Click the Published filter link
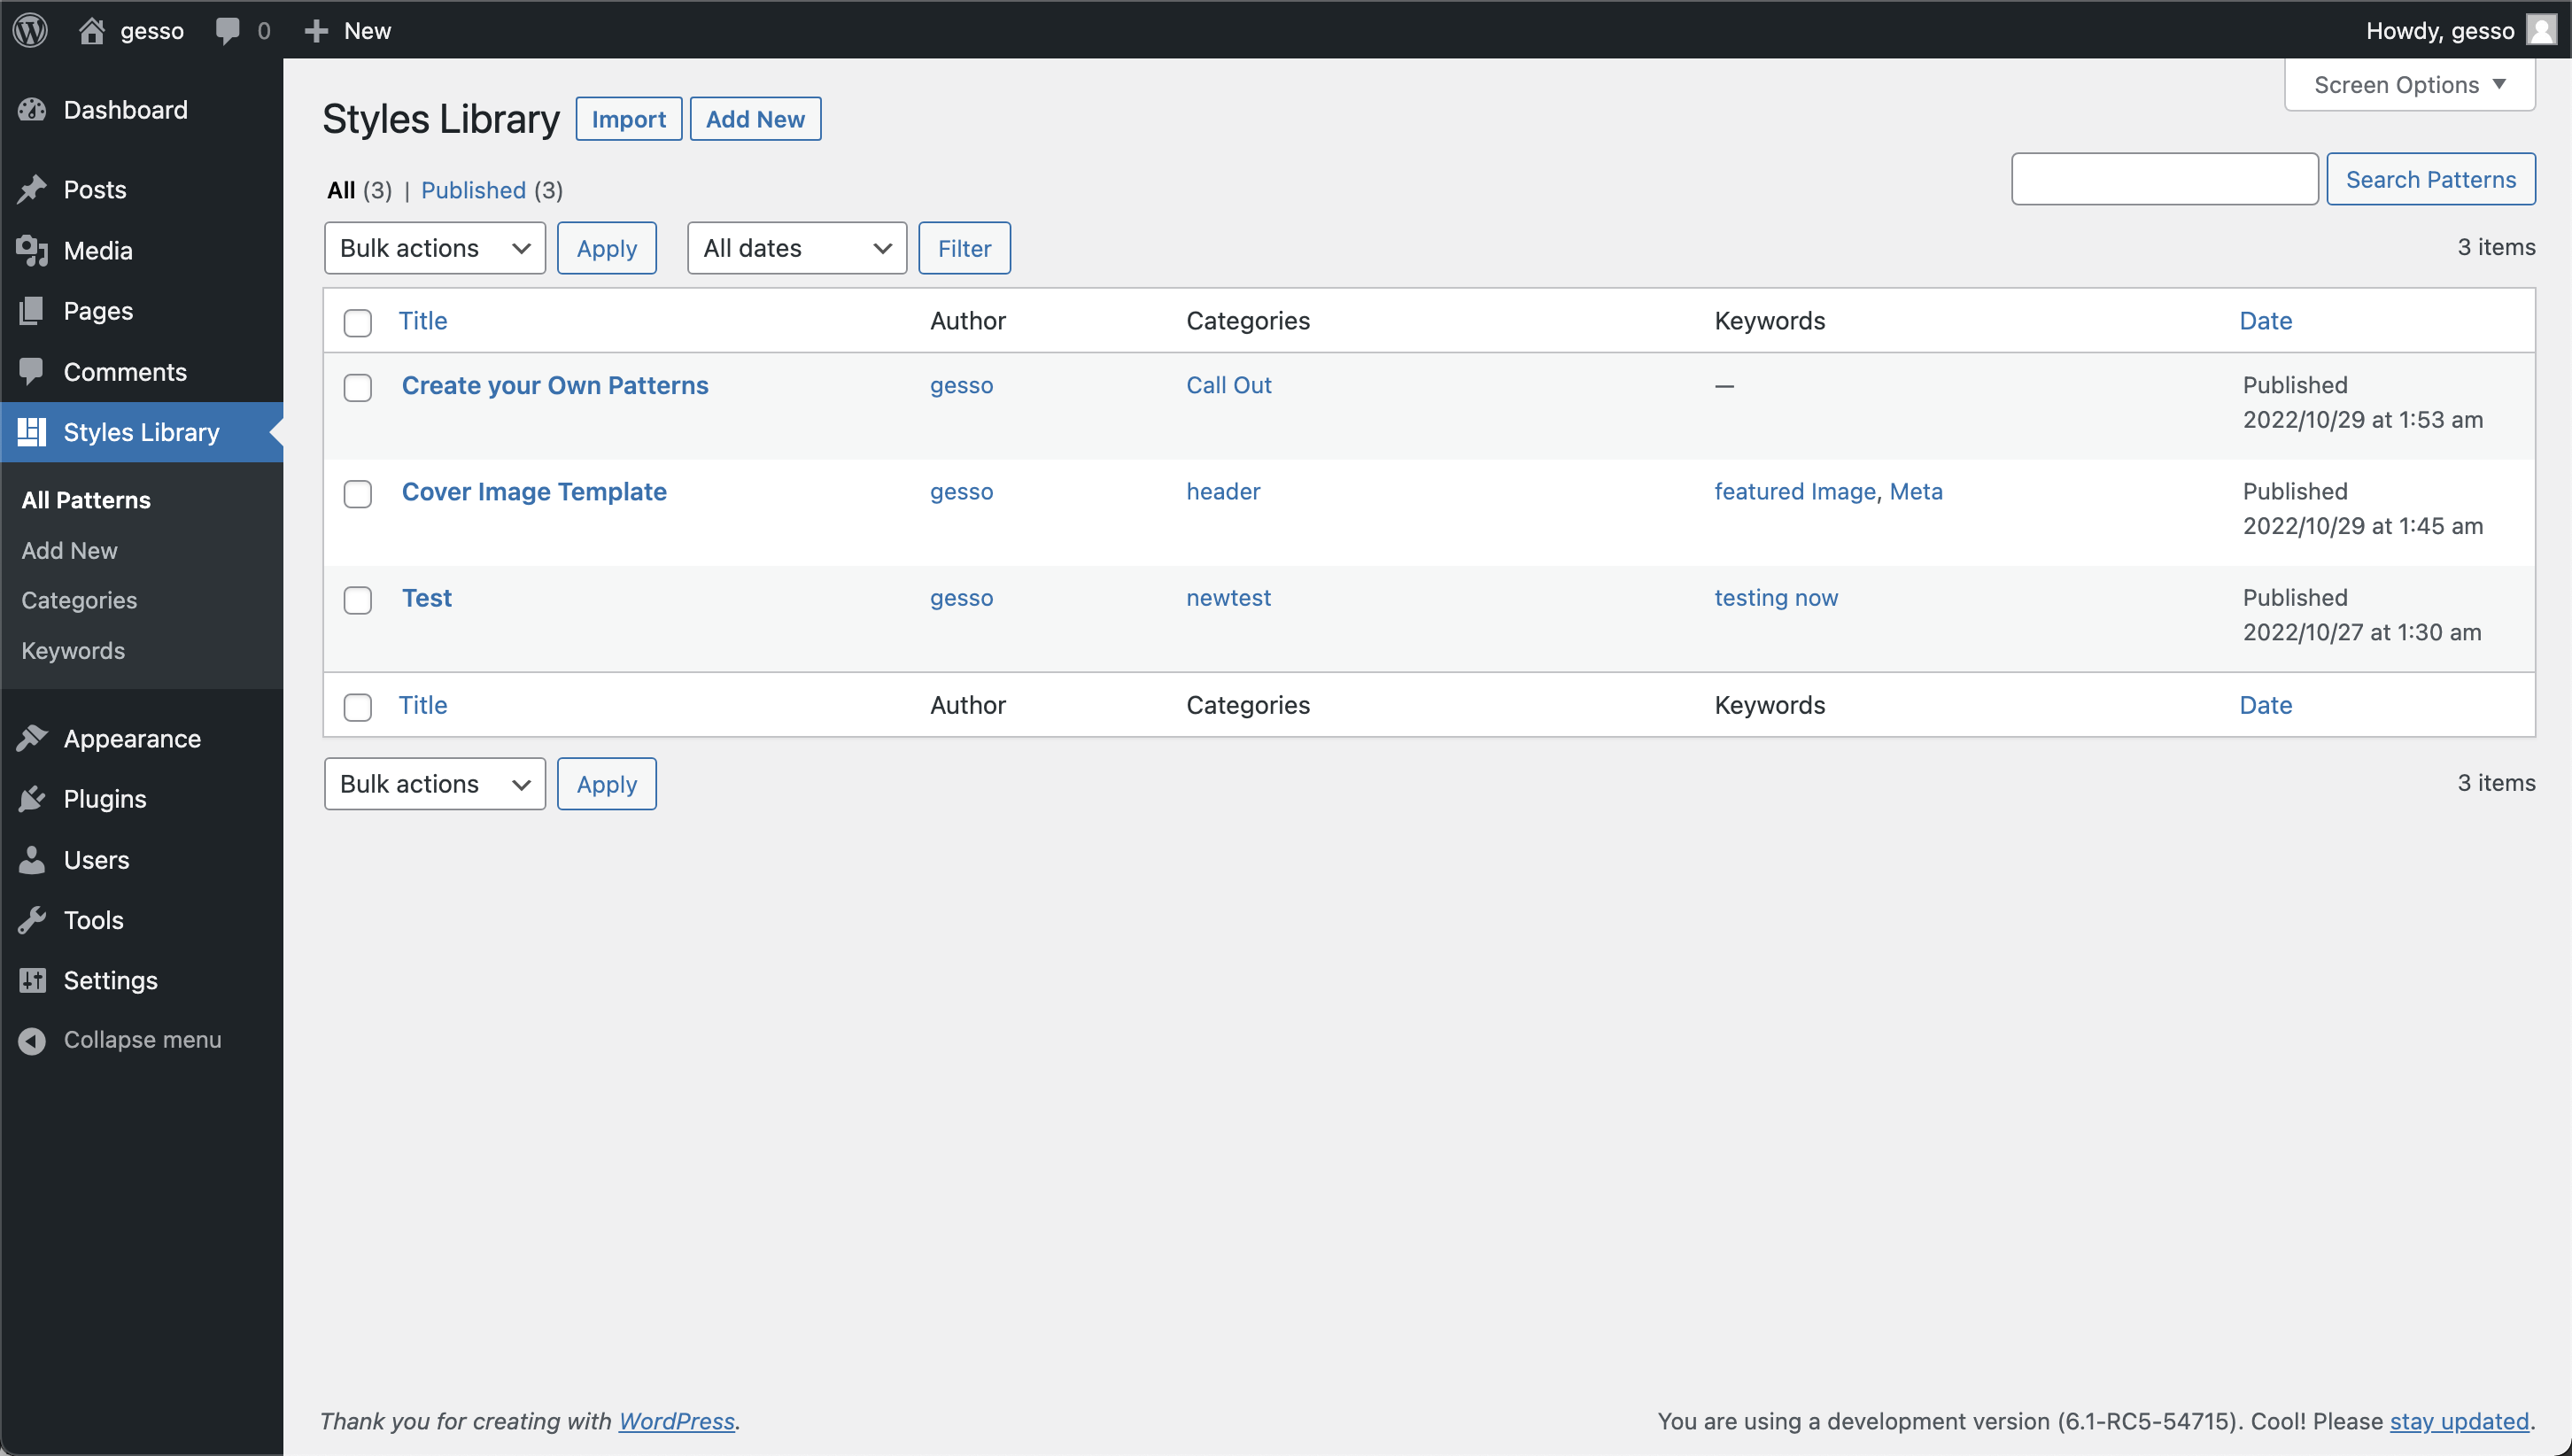The width and height of the screenshot is (2572, 1456). [472, 189]
